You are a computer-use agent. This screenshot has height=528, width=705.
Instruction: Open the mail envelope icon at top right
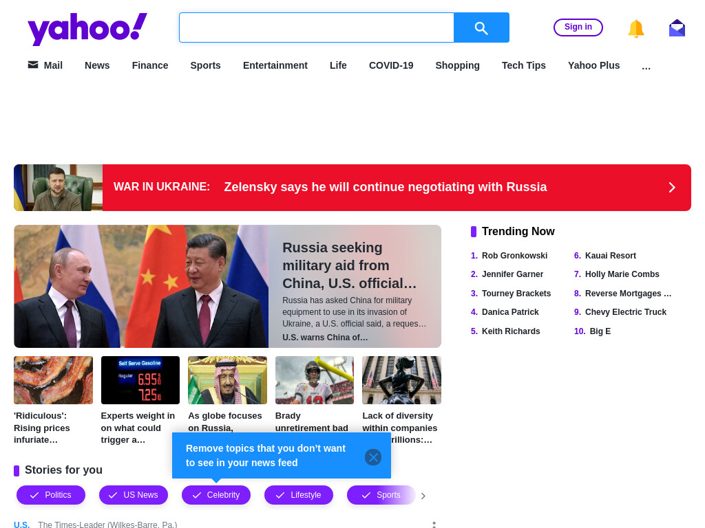[x=677, y=27]
